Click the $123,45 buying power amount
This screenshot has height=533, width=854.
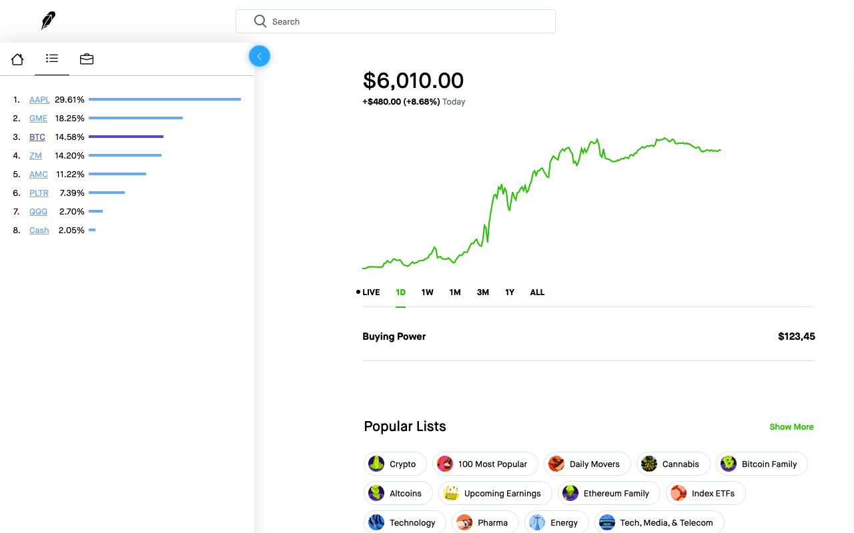pos(797,336)
